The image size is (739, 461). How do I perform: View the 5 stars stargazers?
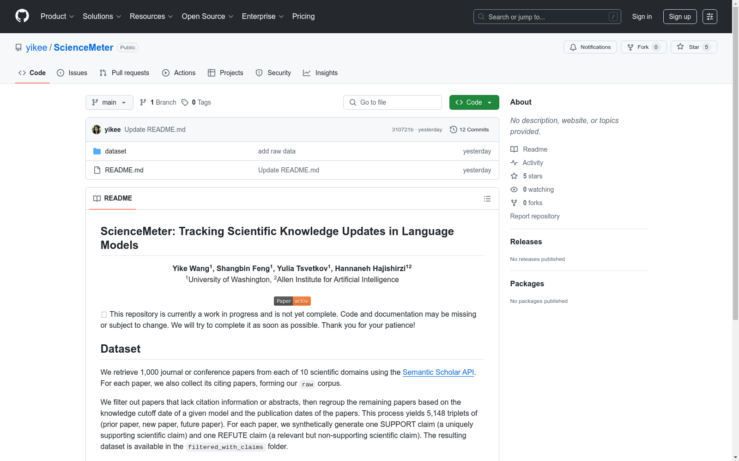(x=527, y=176)
